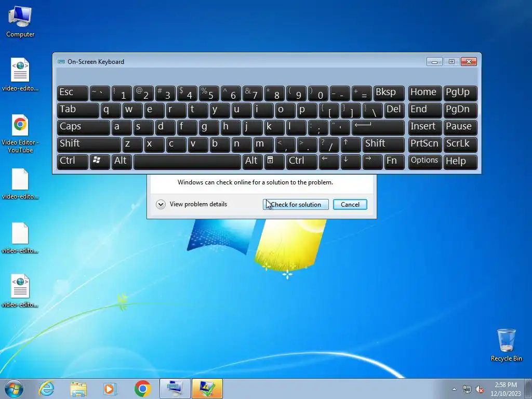Open the taskbar clock showing 2:58 PM

pos(506,389)
